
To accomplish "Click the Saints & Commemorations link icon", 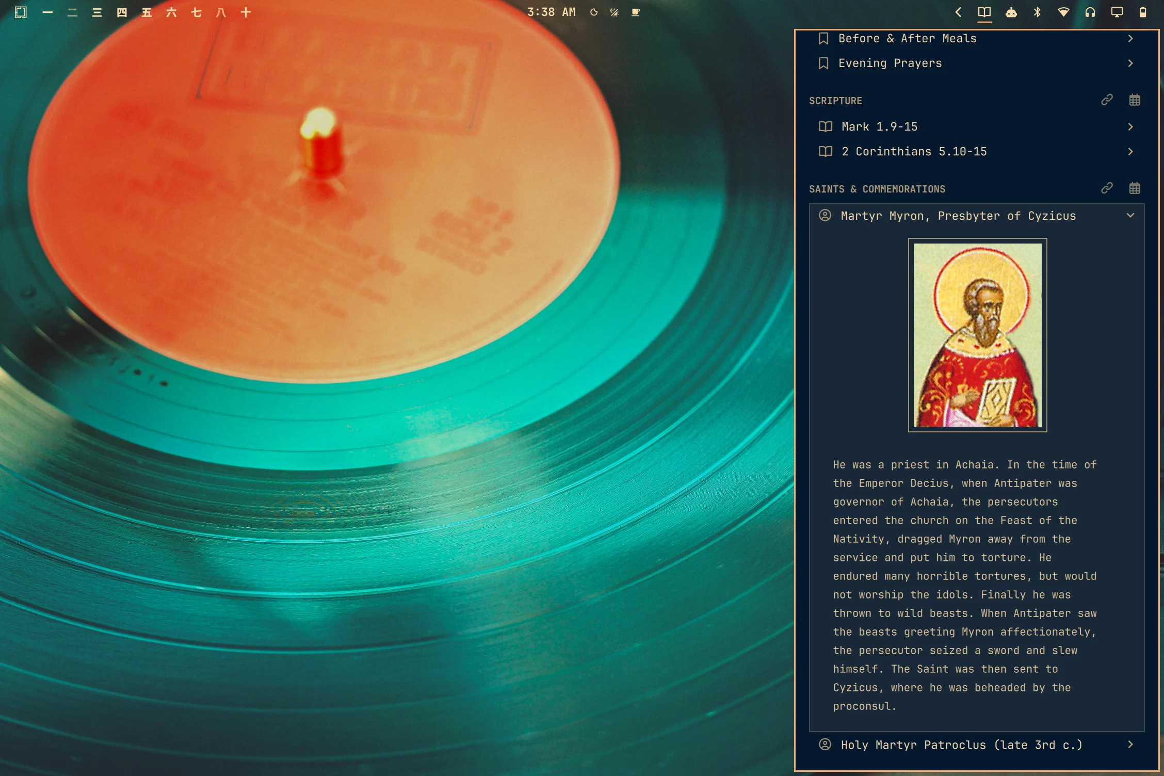I will (1107, 188).
